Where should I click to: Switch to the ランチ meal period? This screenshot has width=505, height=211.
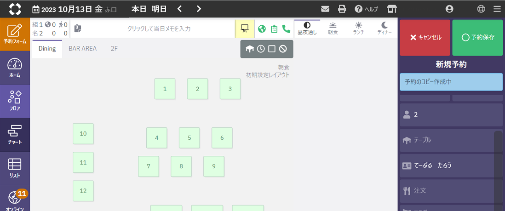pyautogui.click(x=358, y=29)
